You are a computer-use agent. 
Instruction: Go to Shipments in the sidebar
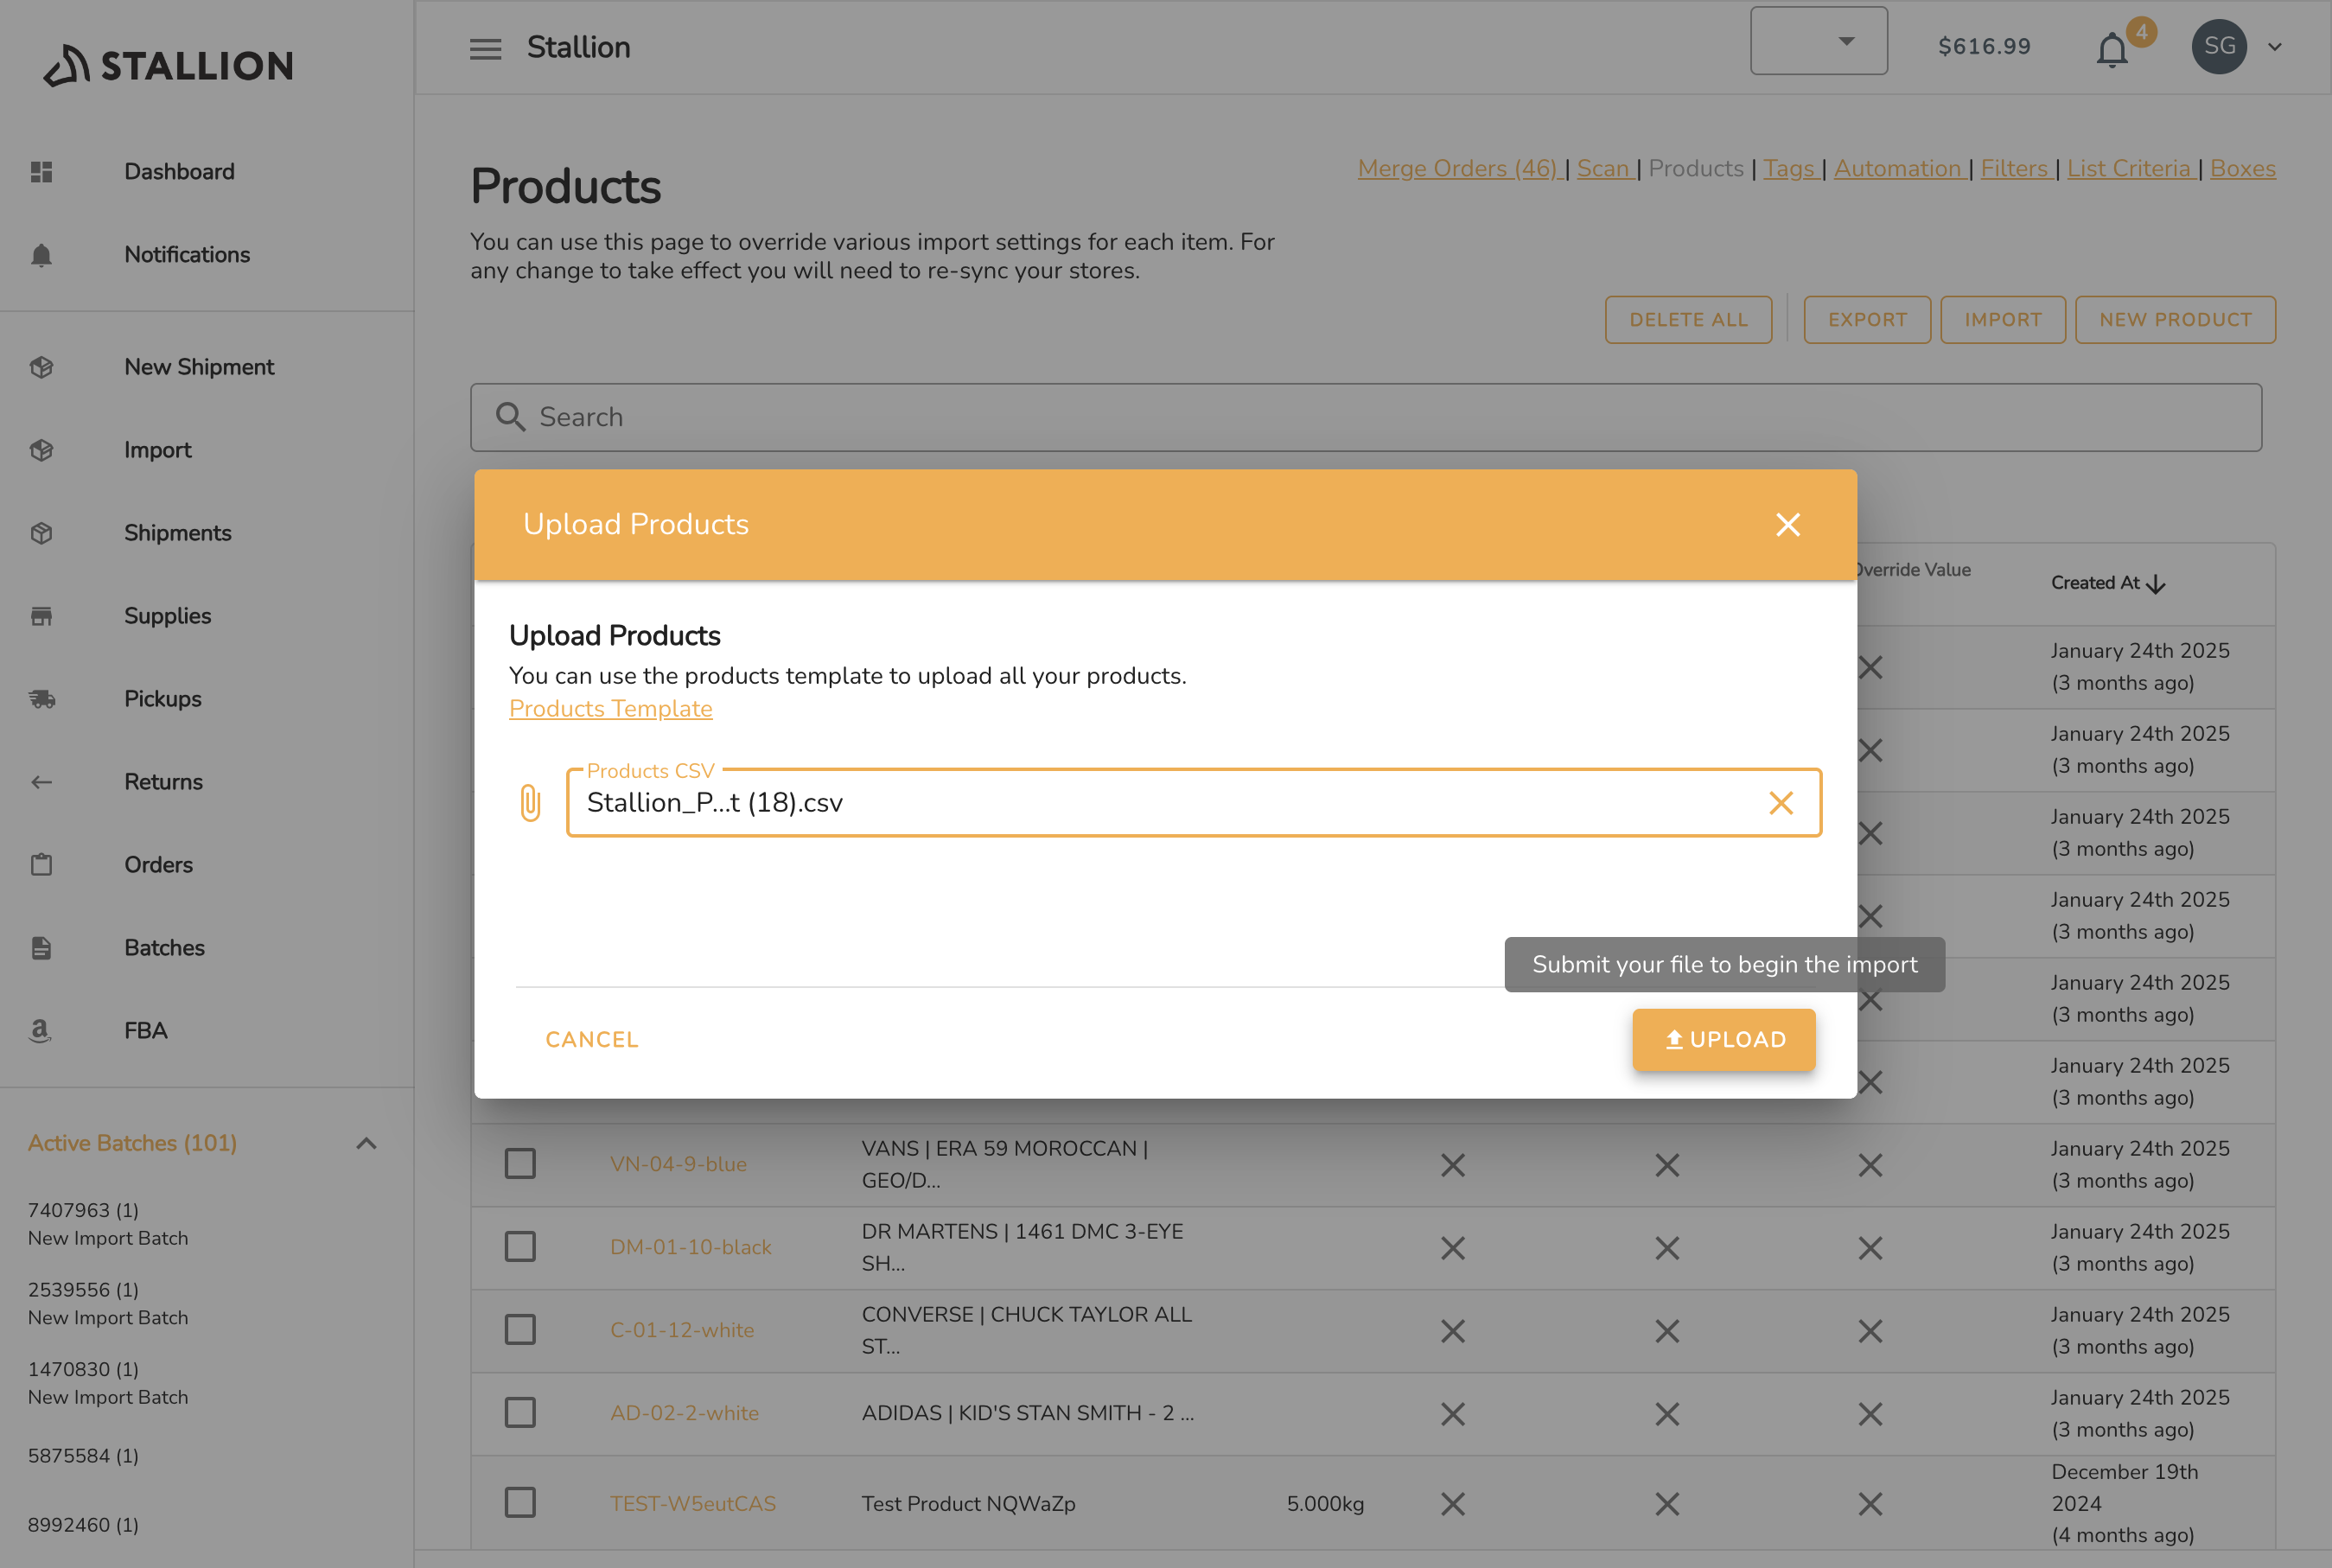[x=178, y=533]
